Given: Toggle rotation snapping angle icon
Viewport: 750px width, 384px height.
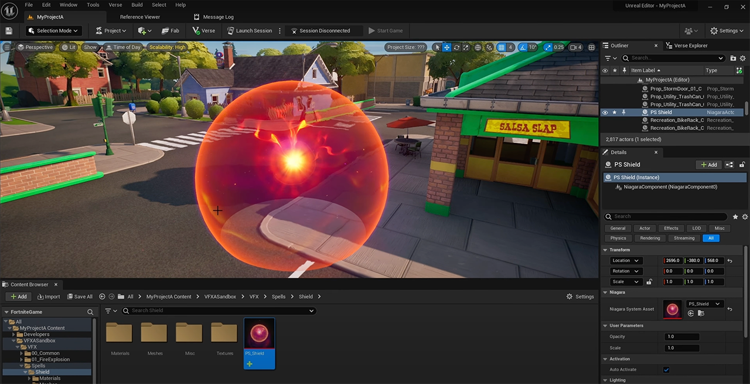Looking at the screenshot, I should [x=523, y=47].
